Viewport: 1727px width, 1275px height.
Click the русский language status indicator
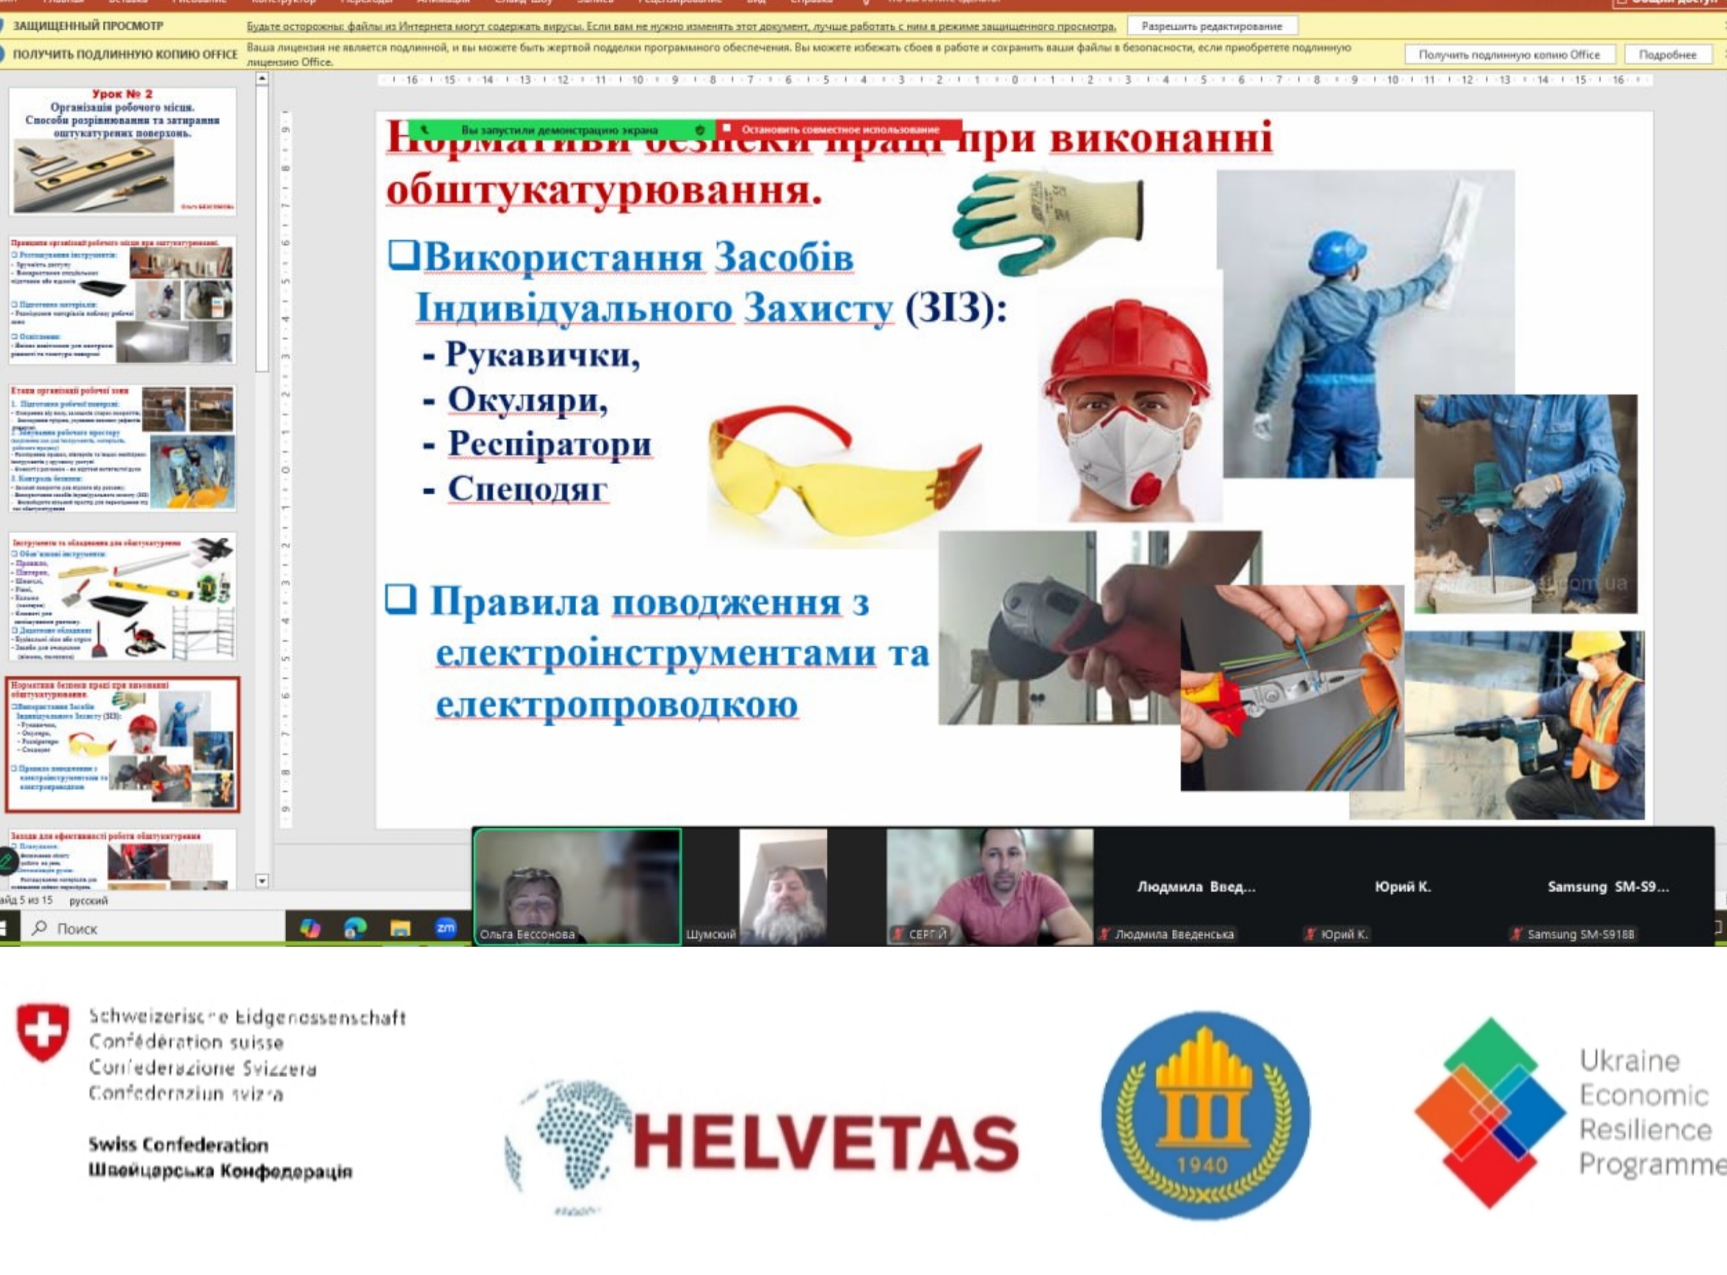(88, 900)
